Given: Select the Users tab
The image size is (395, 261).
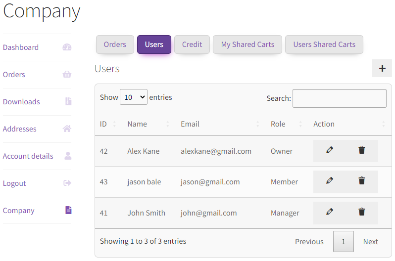Looking at the screenshot, I should 154,44.
